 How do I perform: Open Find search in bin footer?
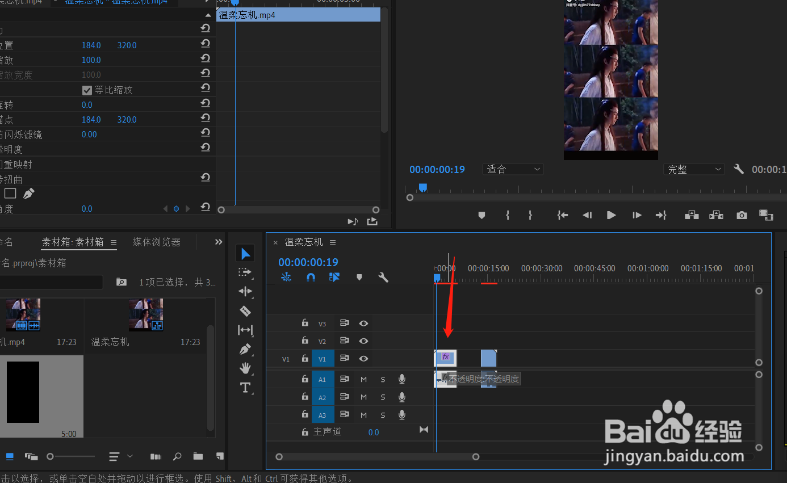177,456
